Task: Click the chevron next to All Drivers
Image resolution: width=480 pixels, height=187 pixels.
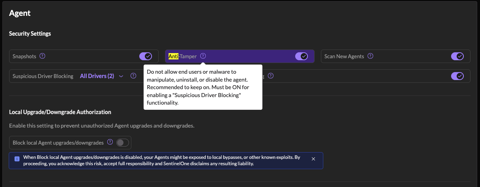Action: pyautogui.click(x=121, y=76)
